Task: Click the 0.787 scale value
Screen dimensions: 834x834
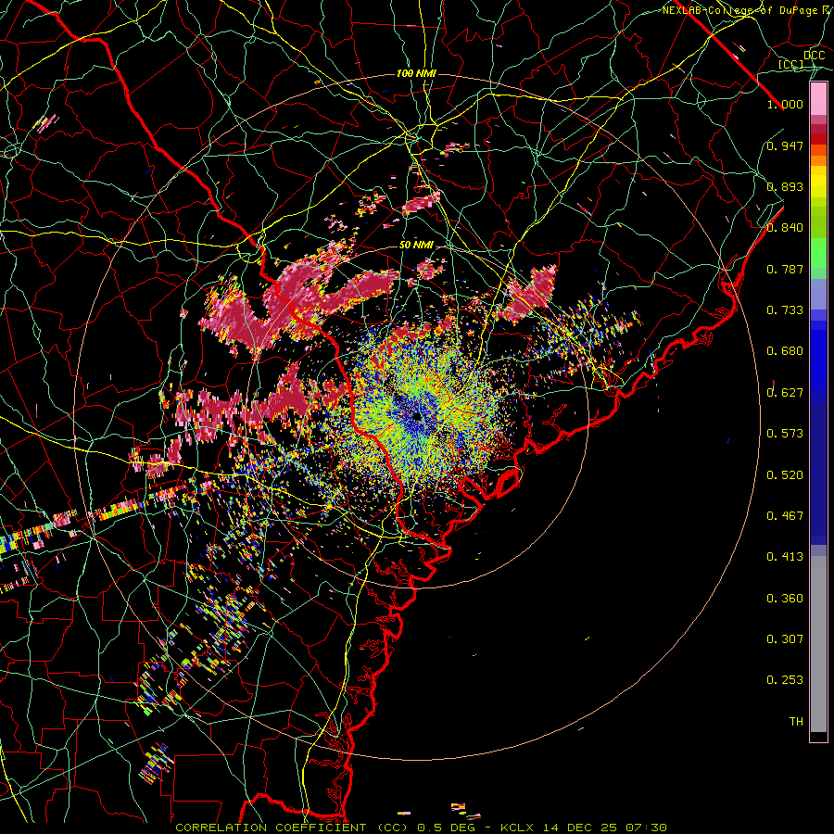Action: point(785,269)
